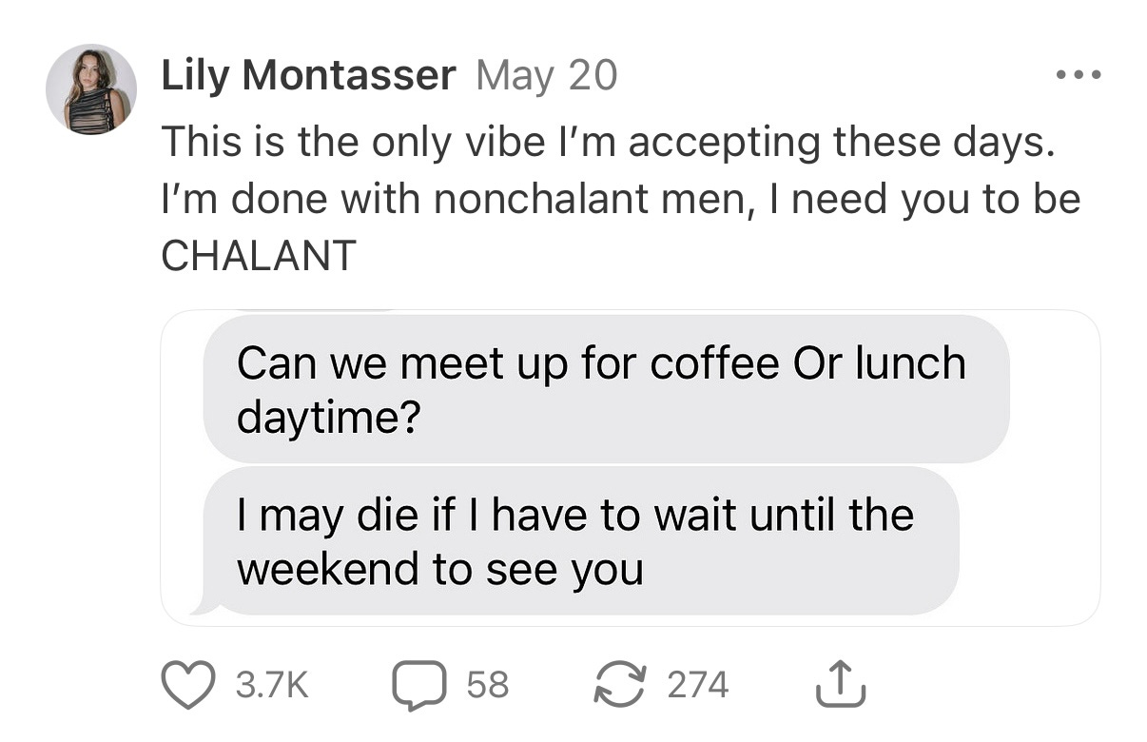View likes via the 3.7K count

point(270,685)
